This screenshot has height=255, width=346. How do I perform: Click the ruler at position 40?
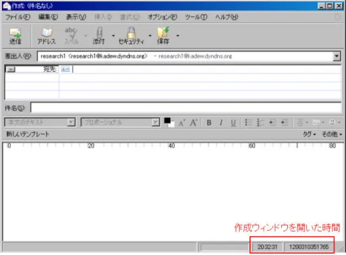[171, 146]
